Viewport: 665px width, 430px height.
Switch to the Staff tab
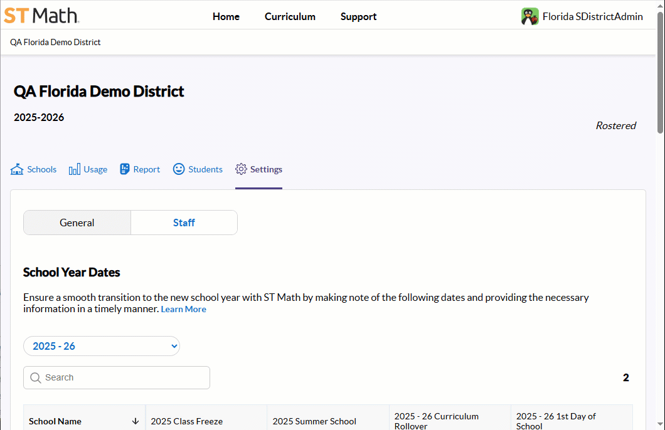click(183, 223)
